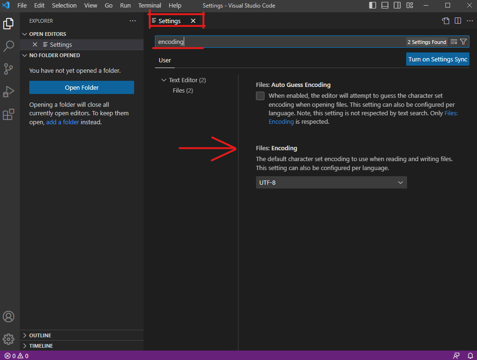Open the settings filter funnel icon
This screenshot has height=360, width=477.
click(463, 42)
